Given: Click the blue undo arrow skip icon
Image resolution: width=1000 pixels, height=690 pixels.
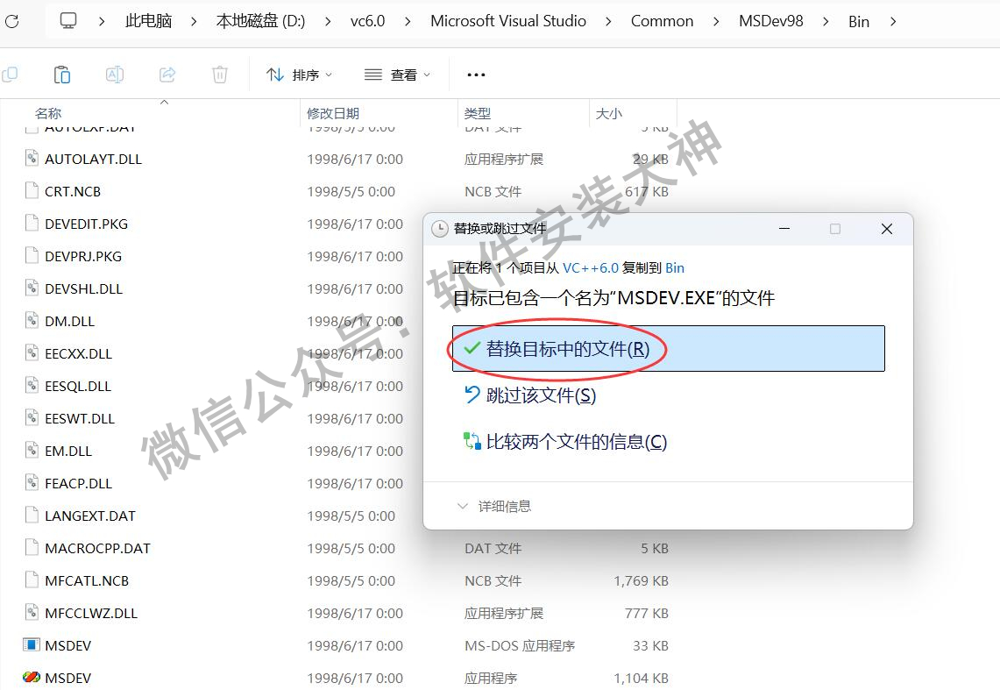Looking at the screenshot, I should pyautogui.click(x=472, y=395).
